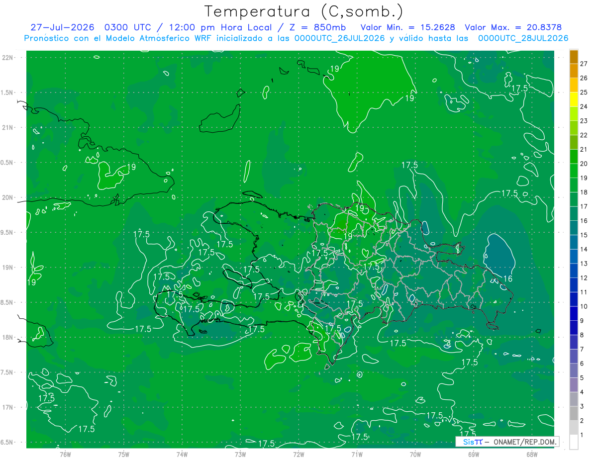
Task: Click the title 'Temperatura (C,somb.)'
Action: pyautogui.click(x=303, y=11)
